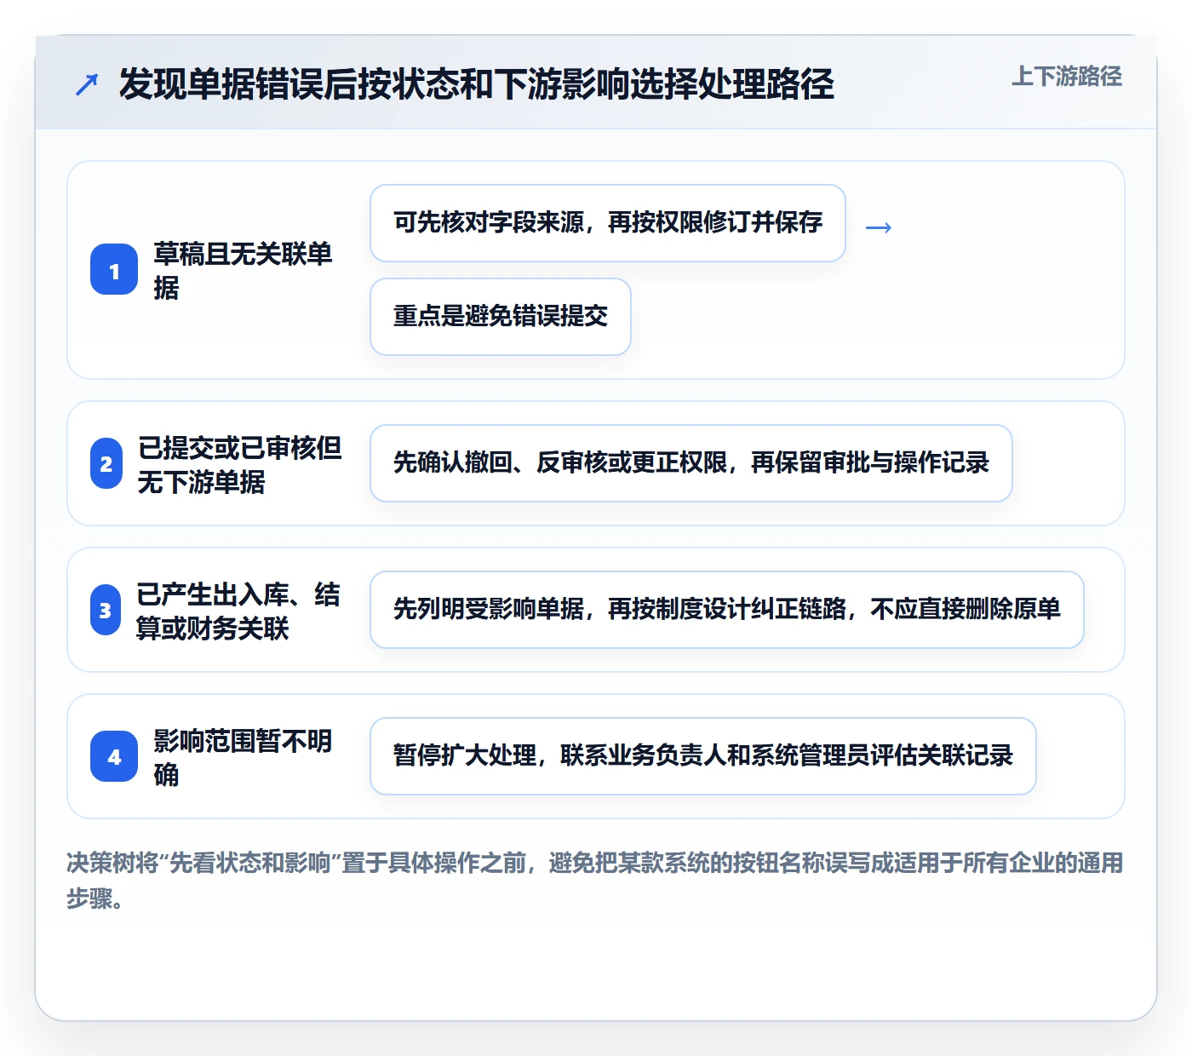This screenshot has height=1056, width=1192.
Task: Click the diagonal arrow icon beside the title
Action: (x=87, y=84)
